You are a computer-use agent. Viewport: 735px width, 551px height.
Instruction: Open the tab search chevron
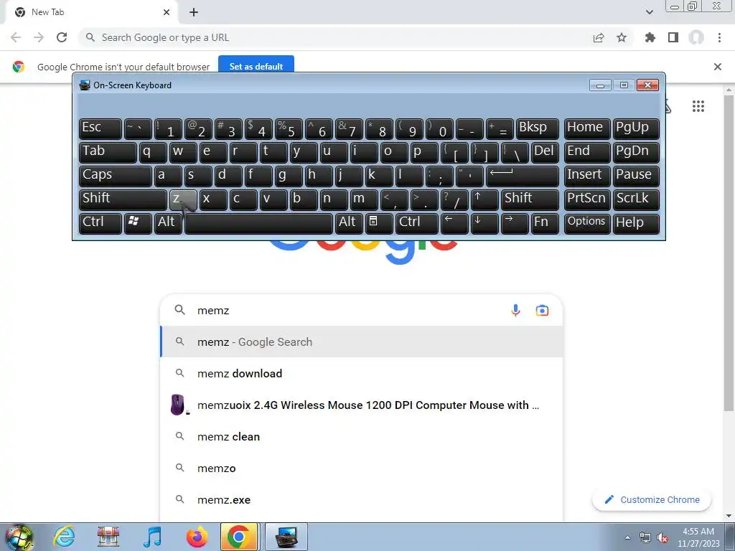click(649, 12)
